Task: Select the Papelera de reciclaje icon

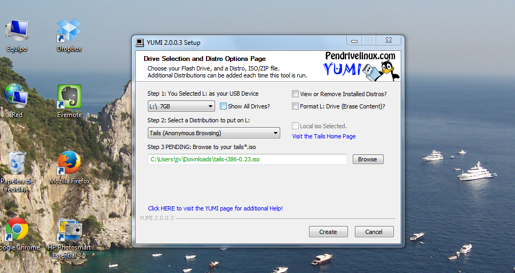Action: [17, 171]
